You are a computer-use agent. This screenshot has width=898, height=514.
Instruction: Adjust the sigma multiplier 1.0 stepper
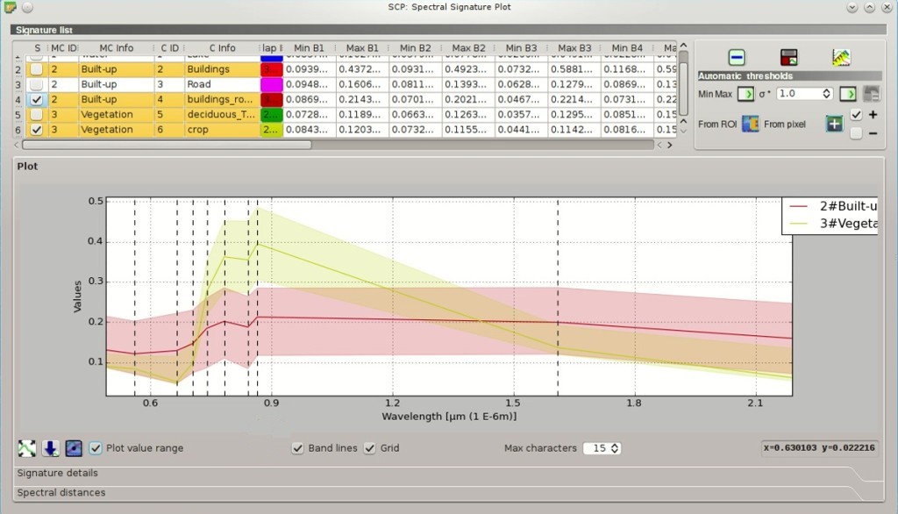tap(805, 93)
